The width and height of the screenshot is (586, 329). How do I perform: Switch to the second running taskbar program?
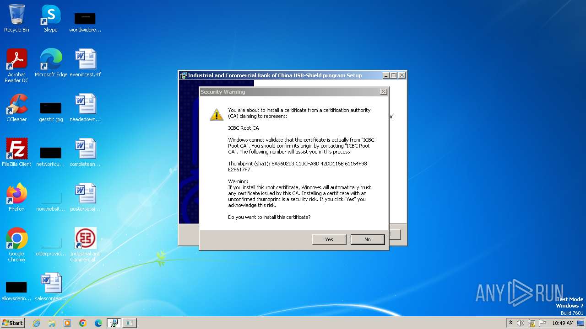pos(130,323)
